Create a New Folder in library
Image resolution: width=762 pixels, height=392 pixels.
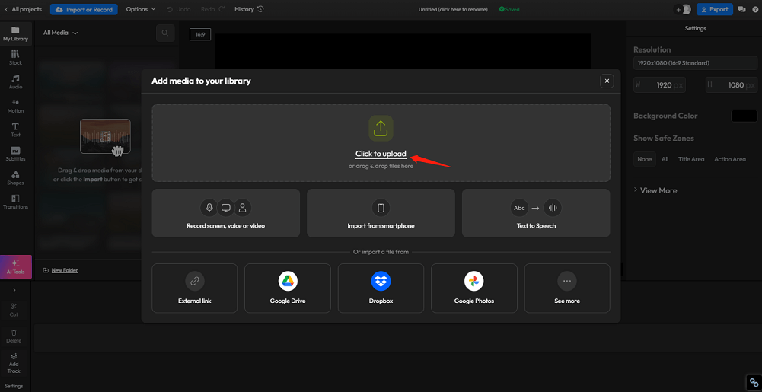click(60, 270)
